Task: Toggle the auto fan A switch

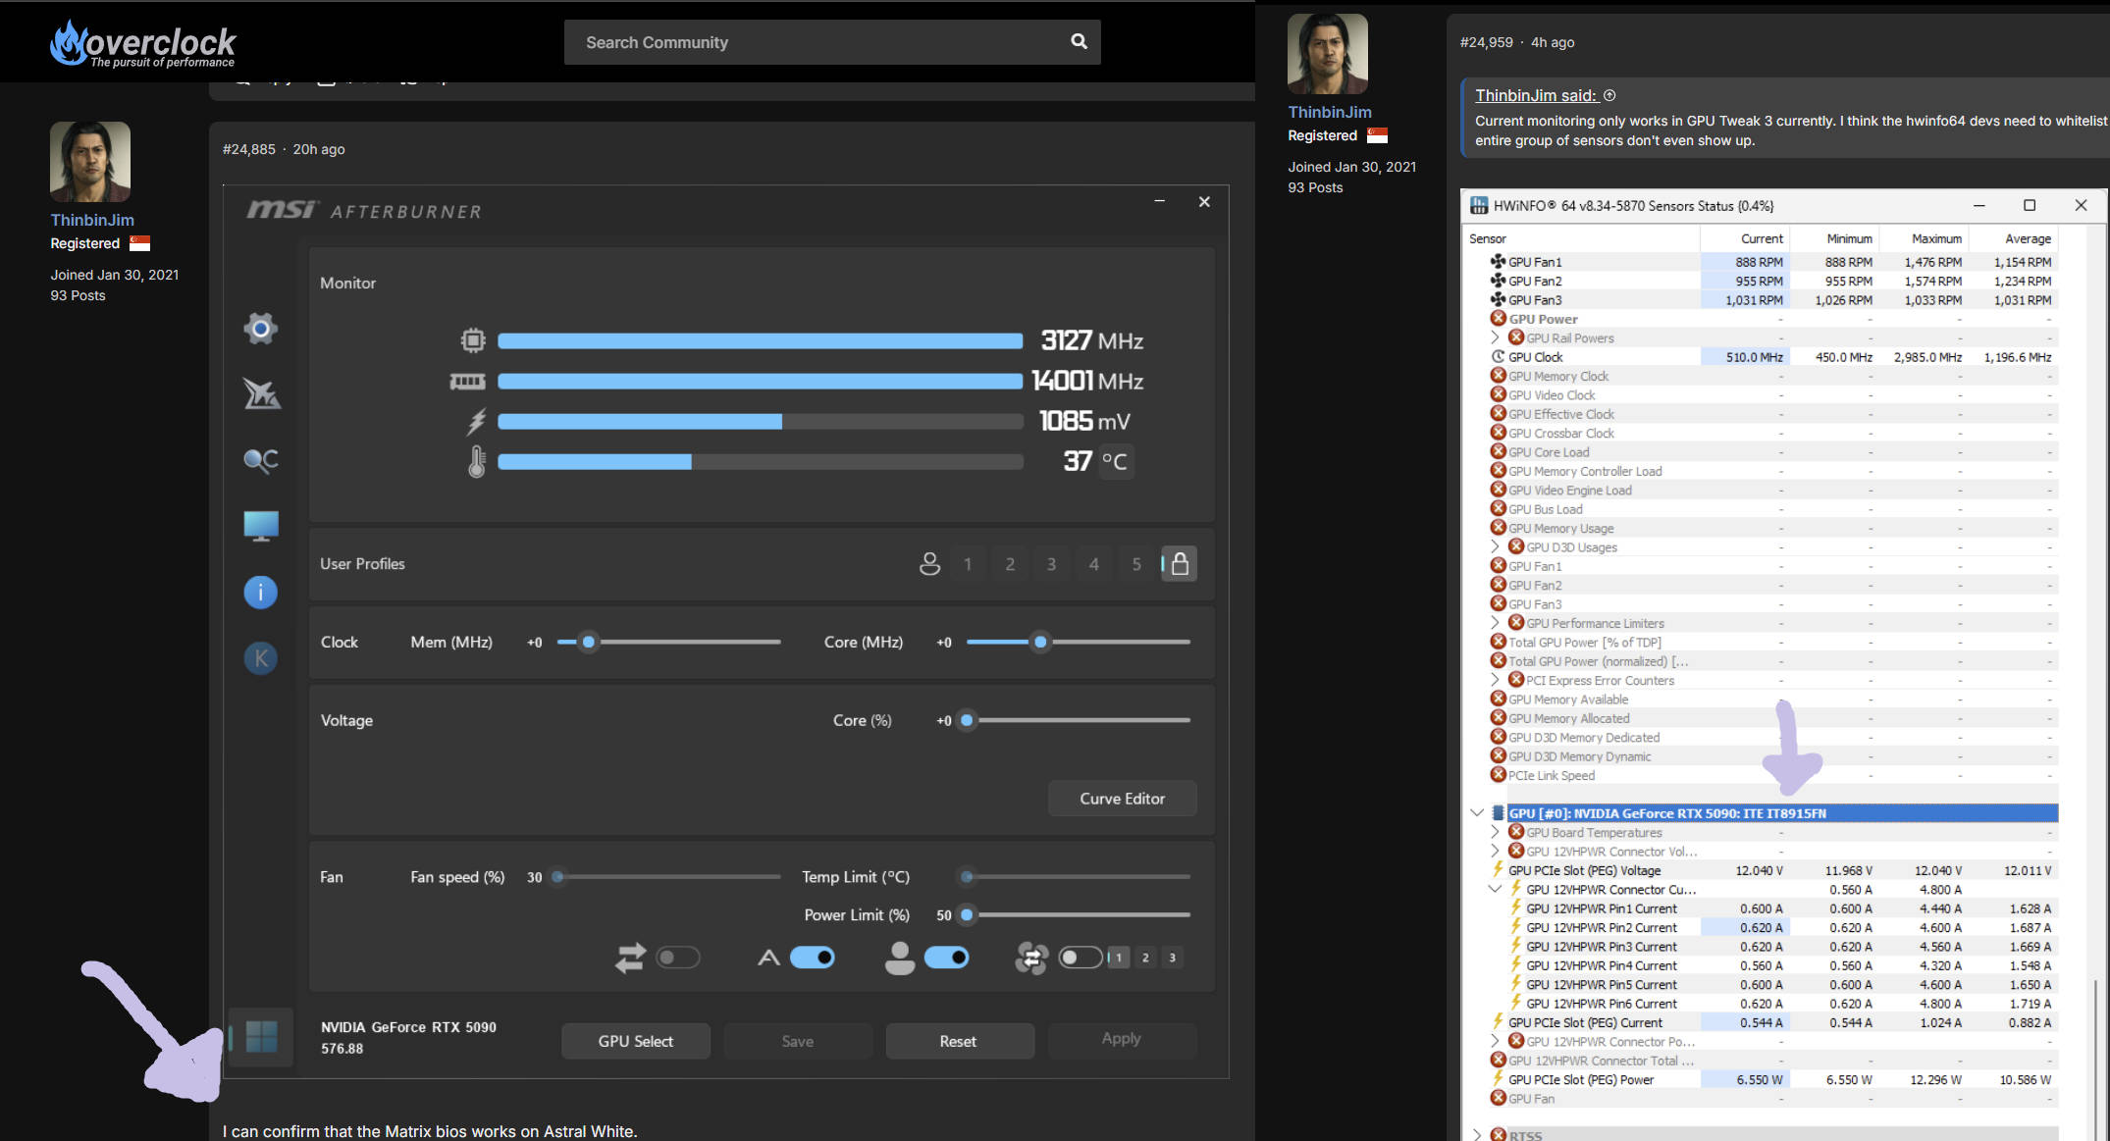Action: tap(813, 958)
